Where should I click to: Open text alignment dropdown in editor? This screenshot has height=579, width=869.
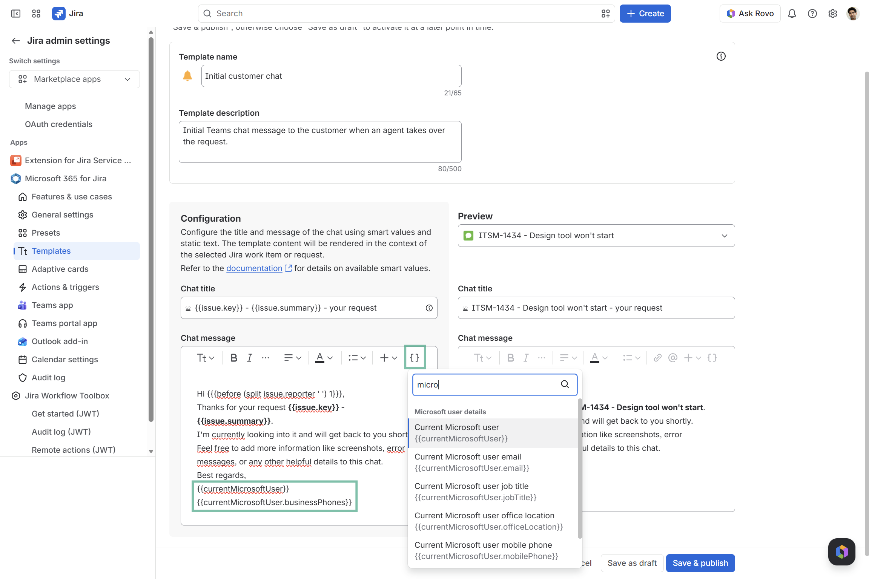[293, 358]
